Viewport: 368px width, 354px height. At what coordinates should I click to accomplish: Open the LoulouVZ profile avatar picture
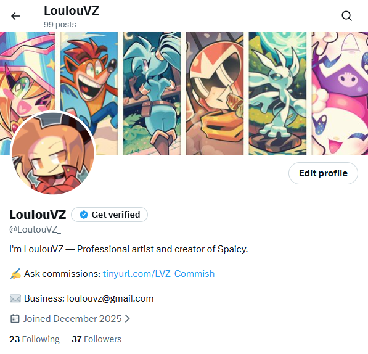click(x=53, y=152)
